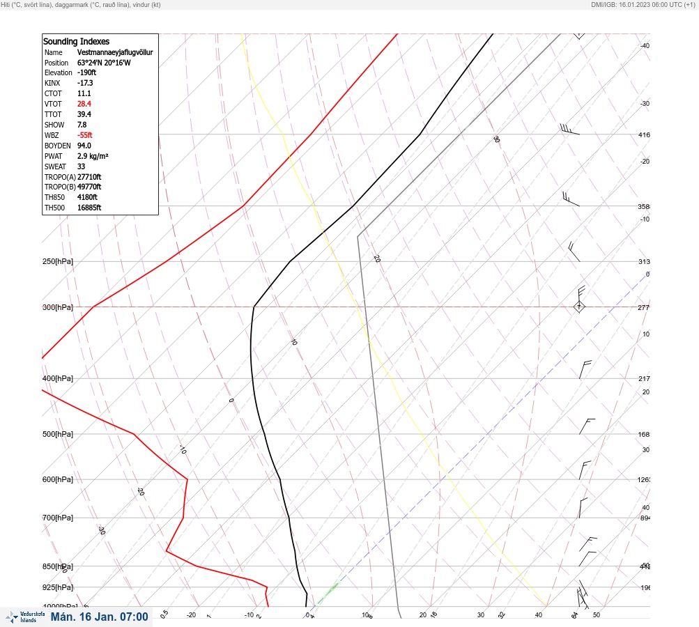Click the 'Mán. 16 Jan. 07:00' timestamp

(x=99, y=617)
